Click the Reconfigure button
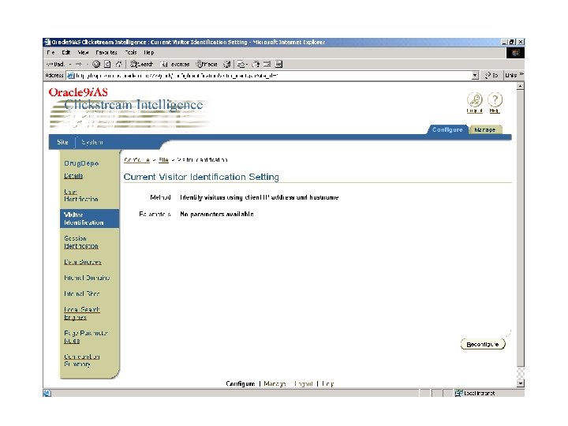This screenshot has height=426, width=568. point(483,344)
